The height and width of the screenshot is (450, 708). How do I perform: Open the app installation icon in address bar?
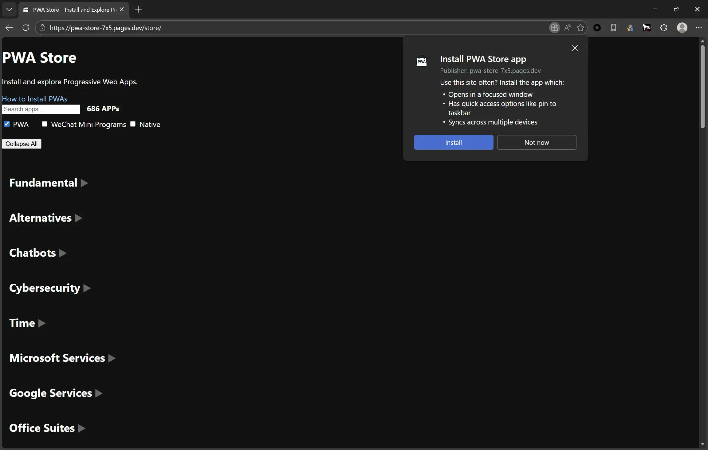554,28
